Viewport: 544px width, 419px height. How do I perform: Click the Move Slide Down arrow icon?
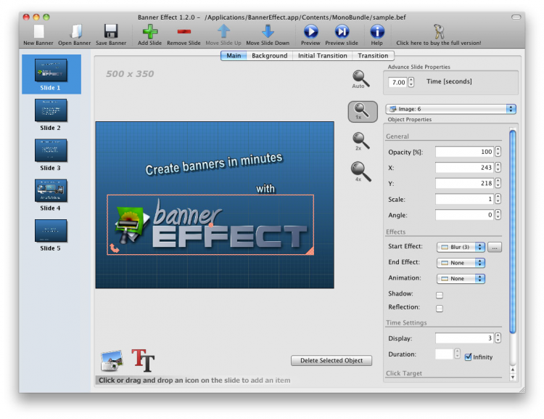(x=268, y=31)
